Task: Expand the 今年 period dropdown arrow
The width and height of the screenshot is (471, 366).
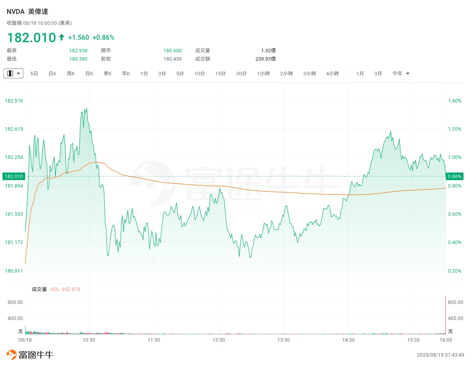Action: tap(408, 74)
